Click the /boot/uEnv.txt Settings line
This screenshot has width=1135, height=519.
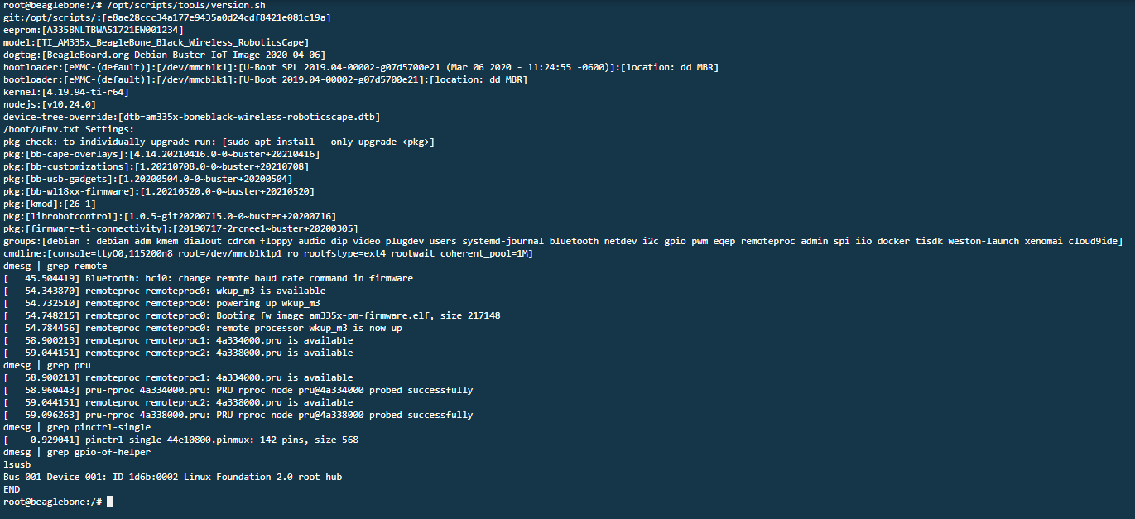69,129
